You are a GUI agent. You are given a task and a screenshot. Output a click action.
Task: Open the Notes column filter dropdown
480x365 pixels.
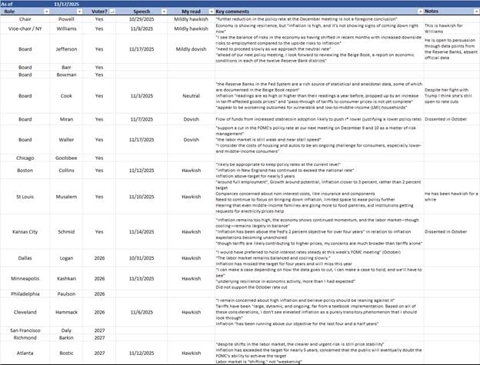474,12
